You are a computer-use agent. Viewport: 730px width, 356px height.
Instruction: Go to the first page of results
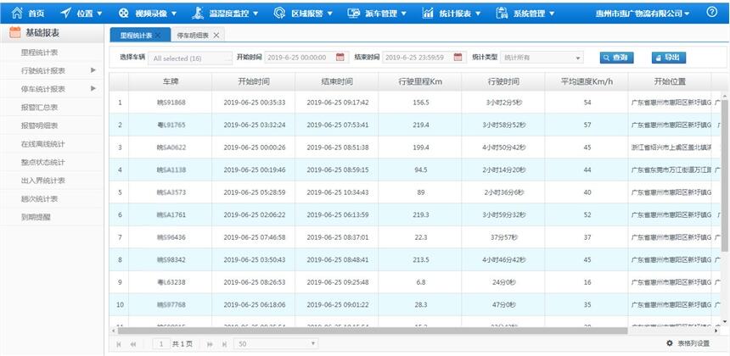tap(119, 343)
